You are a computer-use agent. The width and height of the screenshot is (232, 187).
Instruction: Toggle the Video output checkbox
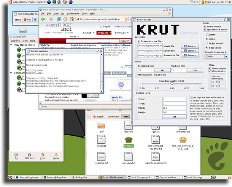pyautogui.click(x=210, y=68)
